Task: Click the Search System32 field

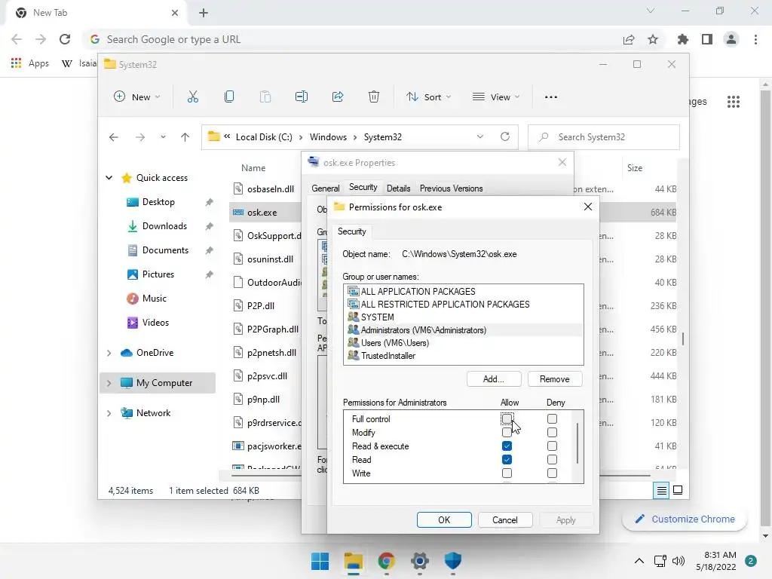Action: [x=604, y=137]
